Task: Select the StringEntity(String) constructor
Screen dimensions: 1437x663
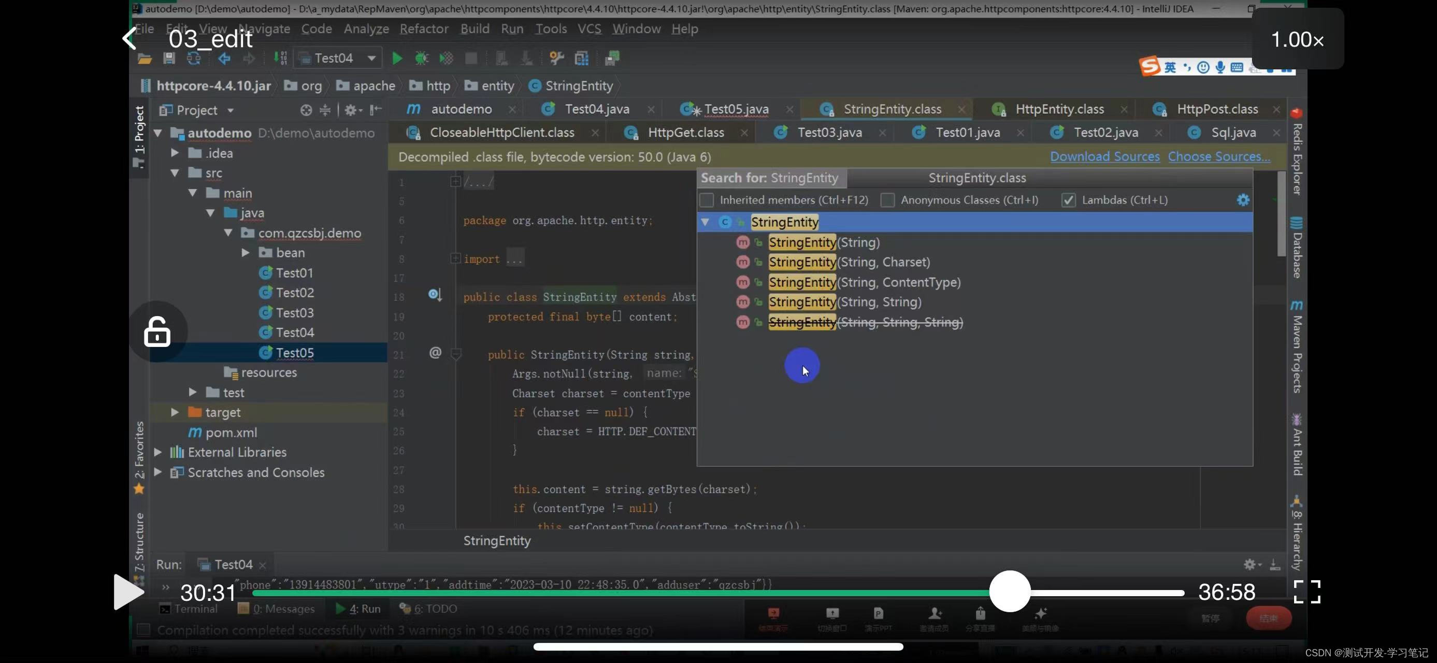Action: coord(824,242)
